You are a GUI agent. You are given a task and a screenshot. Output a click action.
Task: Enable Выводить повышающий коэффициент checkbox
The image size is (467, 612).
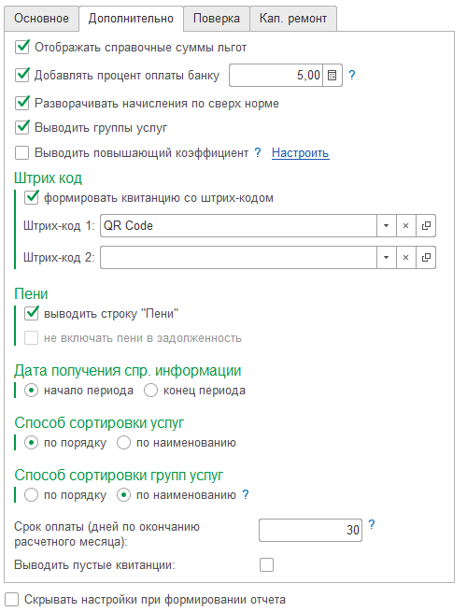pyautogui.click(x=21, y=152)
